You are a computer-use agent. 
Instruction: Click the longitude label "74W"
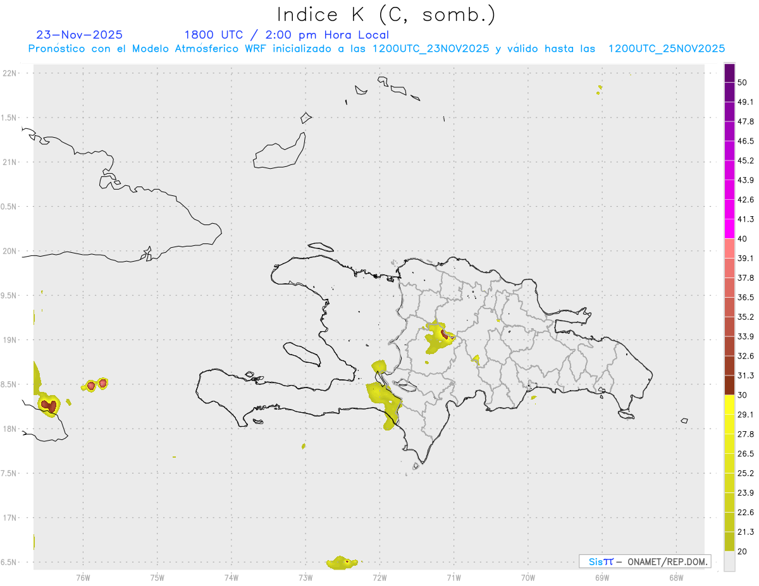[231, 577]
